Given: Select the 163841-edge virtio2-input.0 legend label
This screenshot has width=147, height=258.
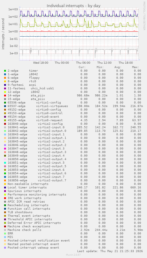Looking at the screenshot, I should [36, 127].
